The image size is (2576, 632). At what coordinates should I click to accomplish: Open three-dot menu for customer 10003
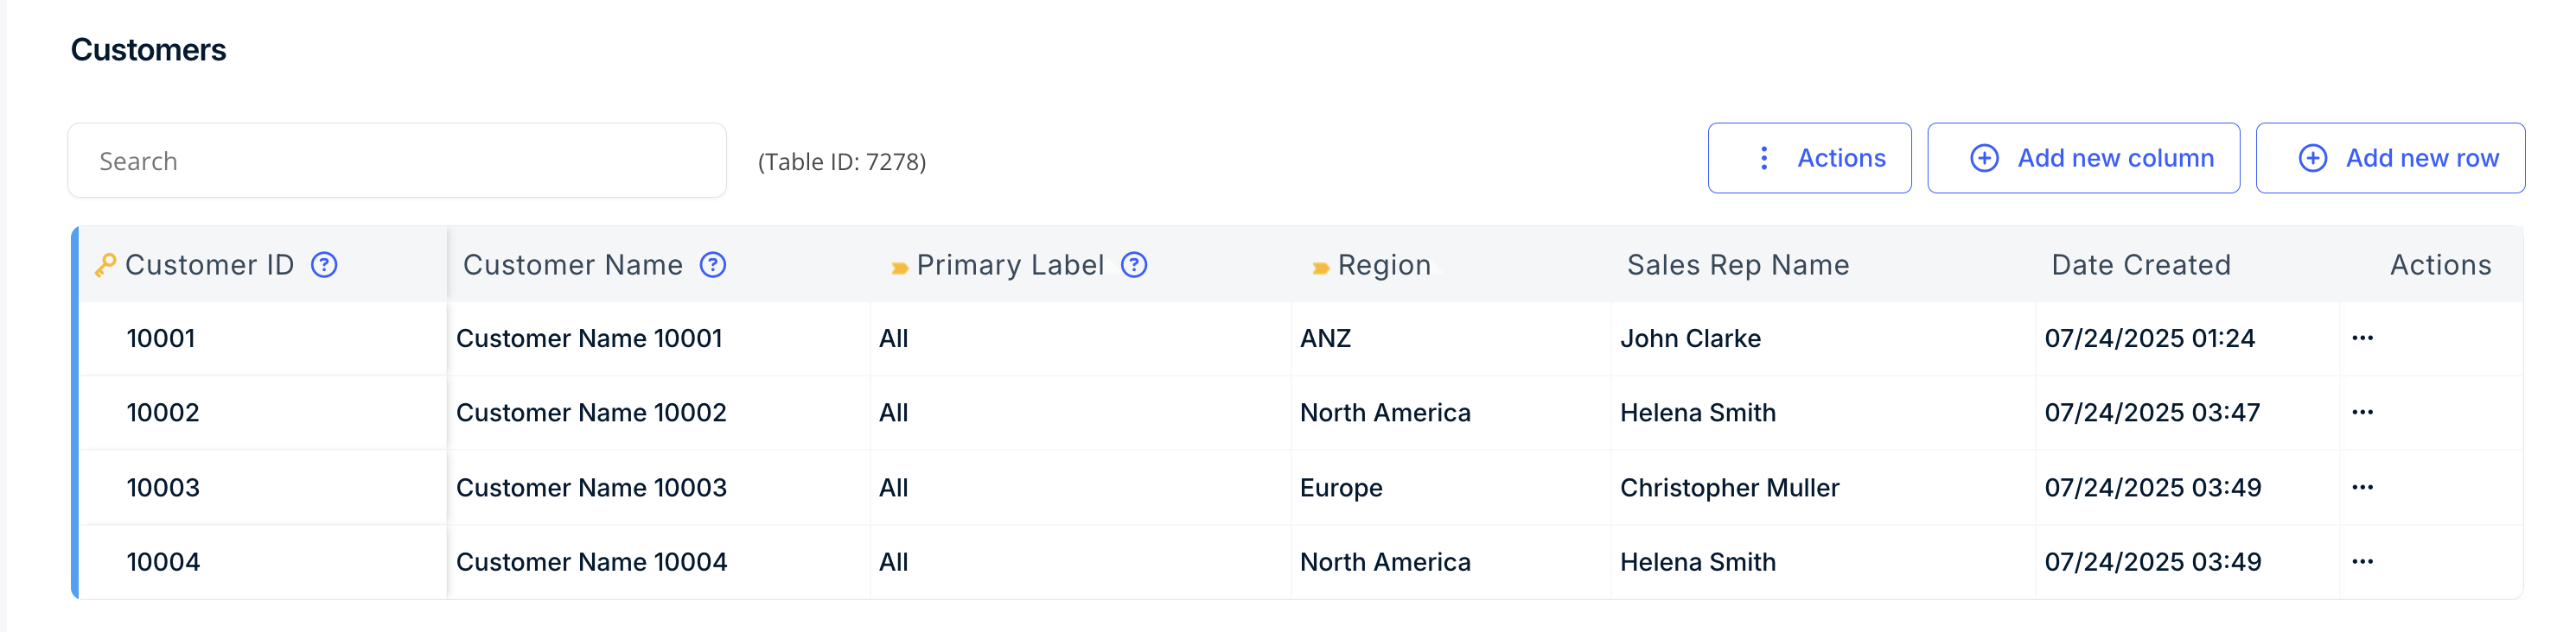2362,487
